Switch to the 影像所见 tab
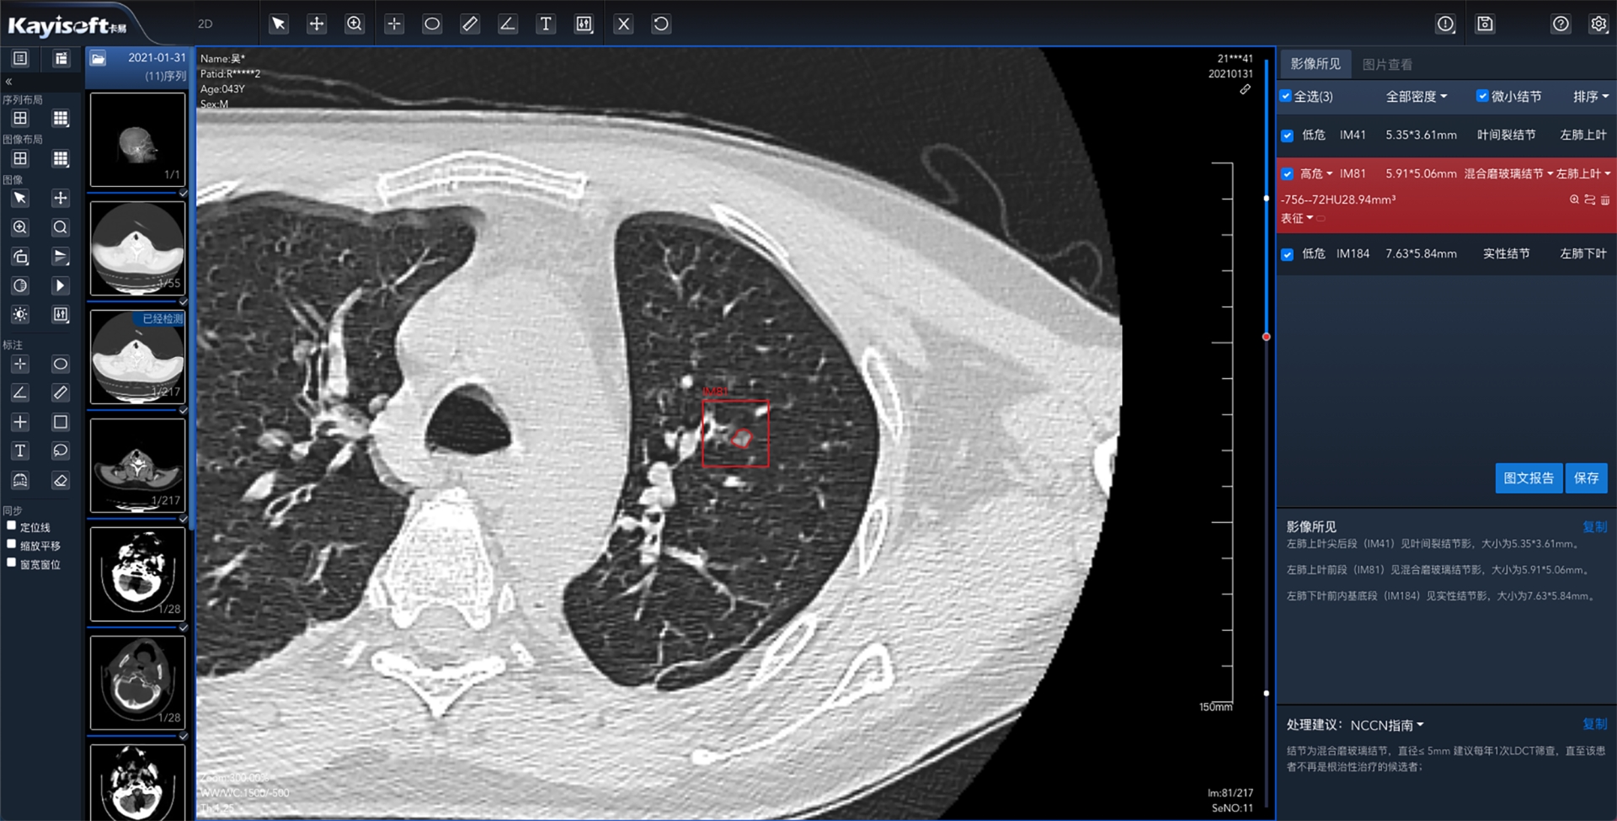 [x=1315, y=64]
